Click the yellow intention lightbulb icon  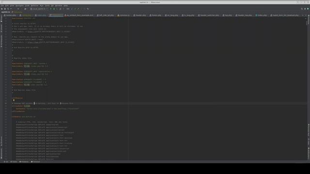14,101
